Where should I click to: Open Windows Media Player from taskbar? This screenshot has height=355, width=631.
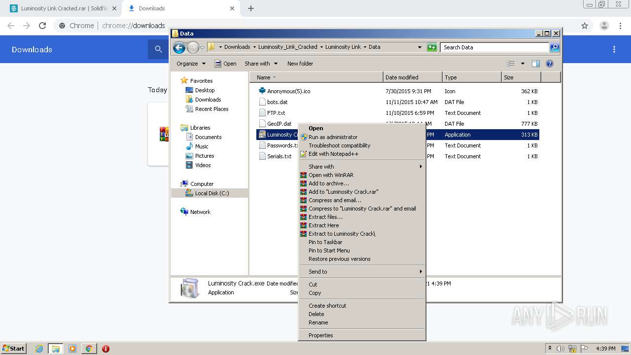[x=72, y=349]
